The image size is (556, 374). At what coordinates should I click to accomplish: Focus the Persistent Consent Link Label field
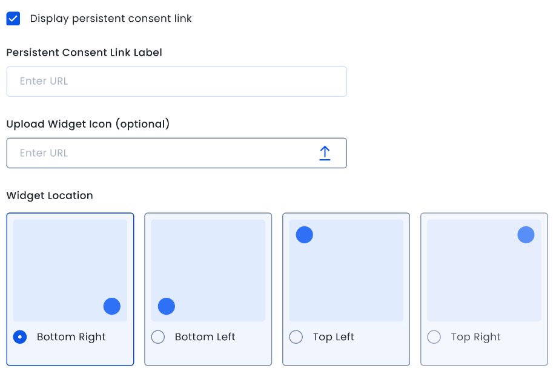176,82
